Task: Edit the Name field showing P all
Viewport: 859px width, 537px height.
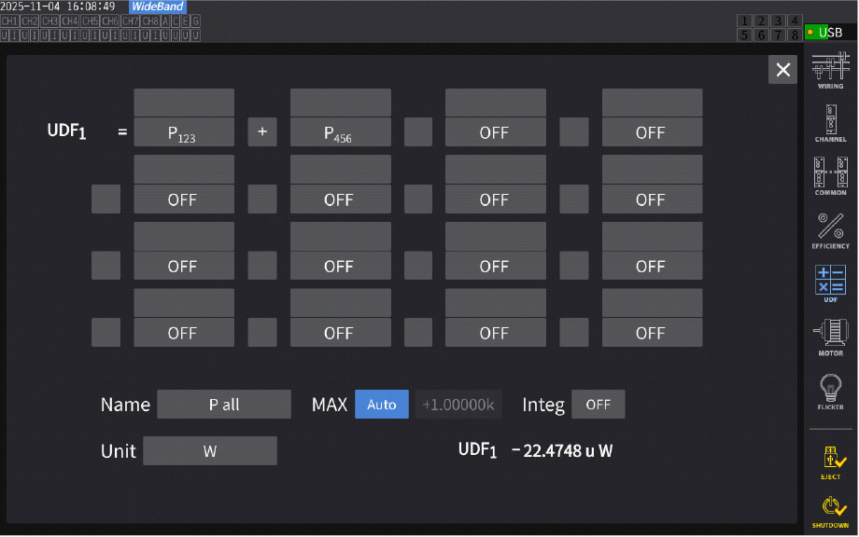Action: (224, 405)
